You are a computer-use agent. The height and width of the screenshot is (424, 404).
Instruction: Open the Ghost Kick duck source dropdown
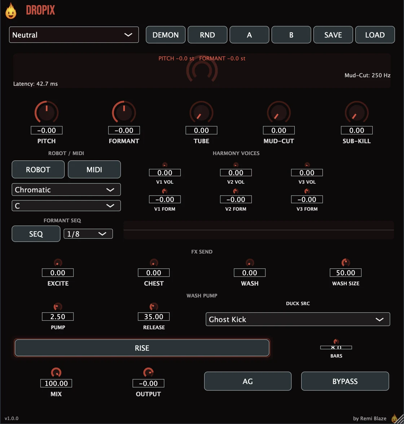(298, 320)
